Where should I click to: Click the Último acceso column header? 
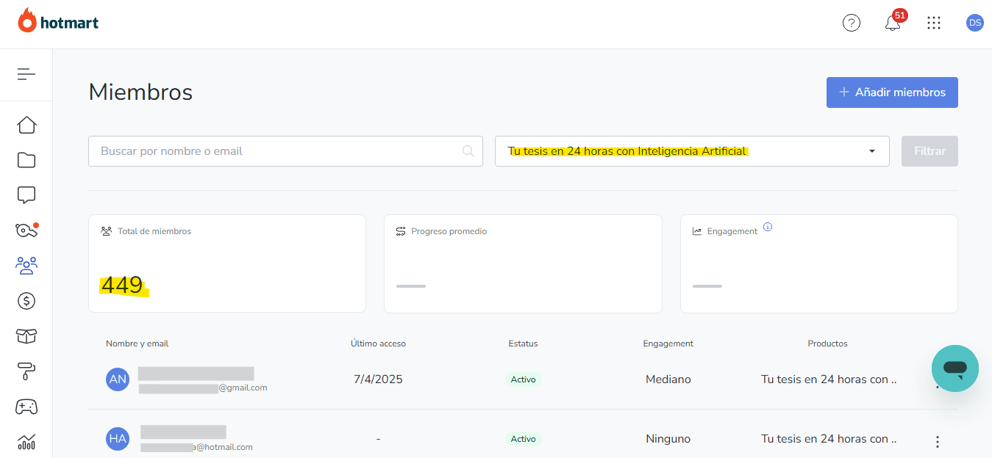pyautogui.click(x=378, y=343)
